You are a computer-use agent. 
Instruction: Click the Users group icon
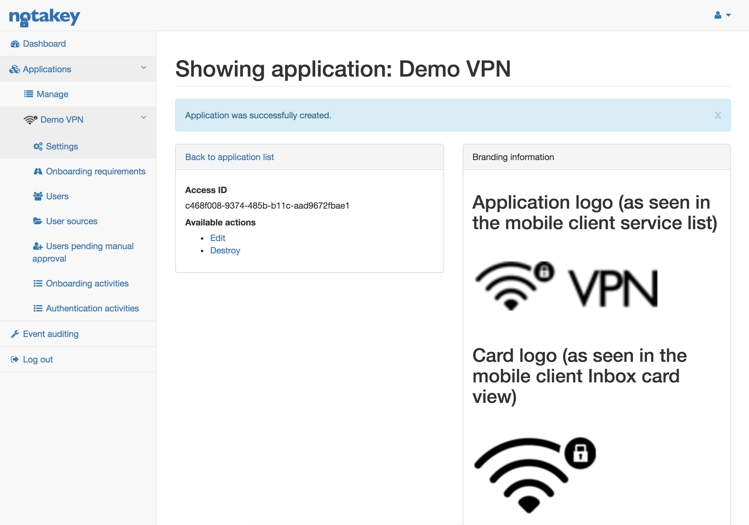point(38,196)
